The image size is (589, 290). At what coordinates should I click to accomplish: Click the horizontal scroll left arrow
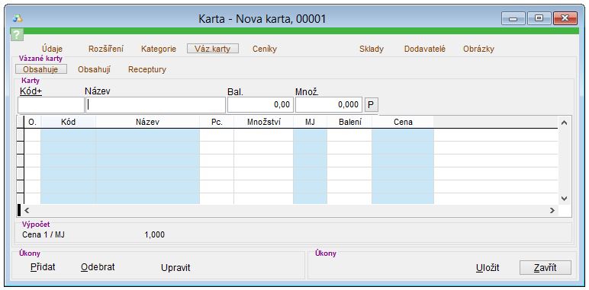click(27, 210)
